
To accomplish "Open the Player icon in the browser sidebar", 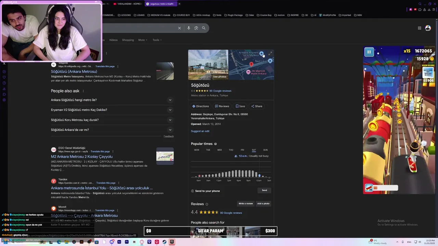I will [x=4, y=71].
